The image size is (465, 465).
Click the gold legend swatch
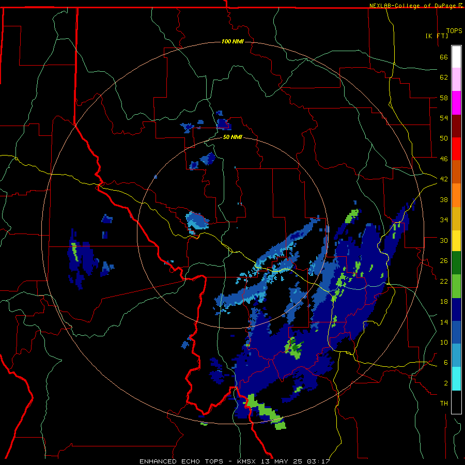[x=456, y=219]
